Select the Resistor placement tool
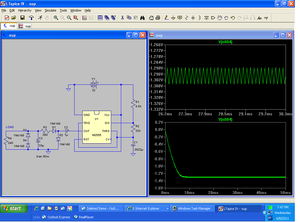Viewport: 300px width, 222px height. pos(187,18)
